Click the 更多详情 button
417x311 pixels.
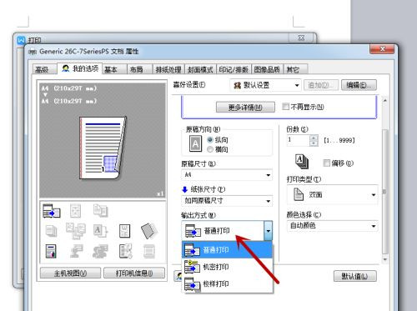click(245, 108)
